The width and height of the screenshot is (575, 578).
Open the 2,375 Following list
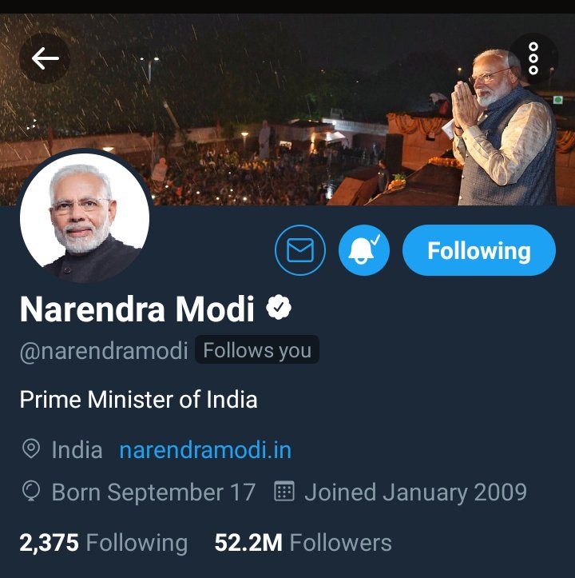(x=104, y=543)
